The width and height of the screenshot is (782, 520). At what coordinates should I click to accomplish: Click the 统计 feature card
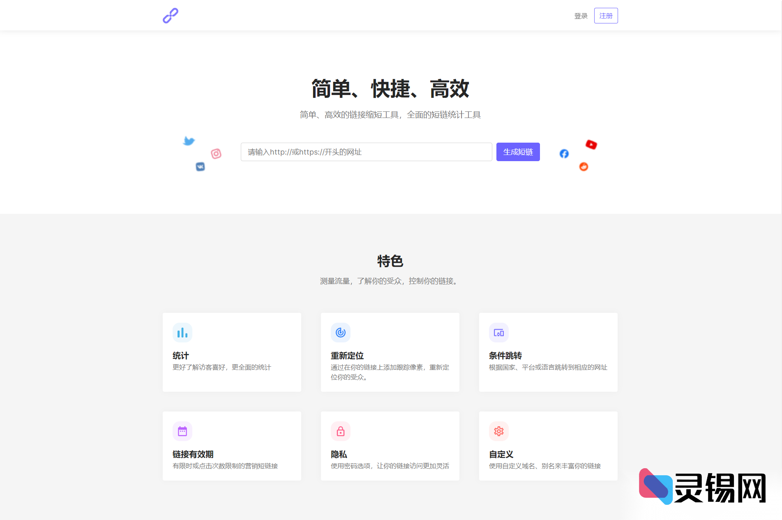pyautogui.click(x=231, y=352)
